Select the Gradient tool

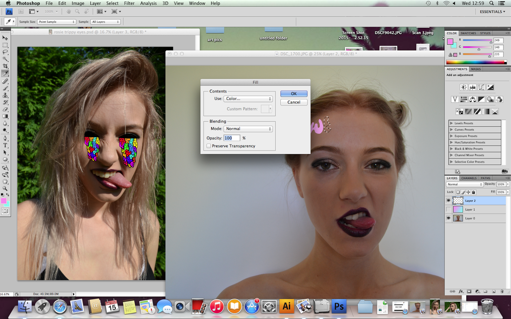[5, 116]
